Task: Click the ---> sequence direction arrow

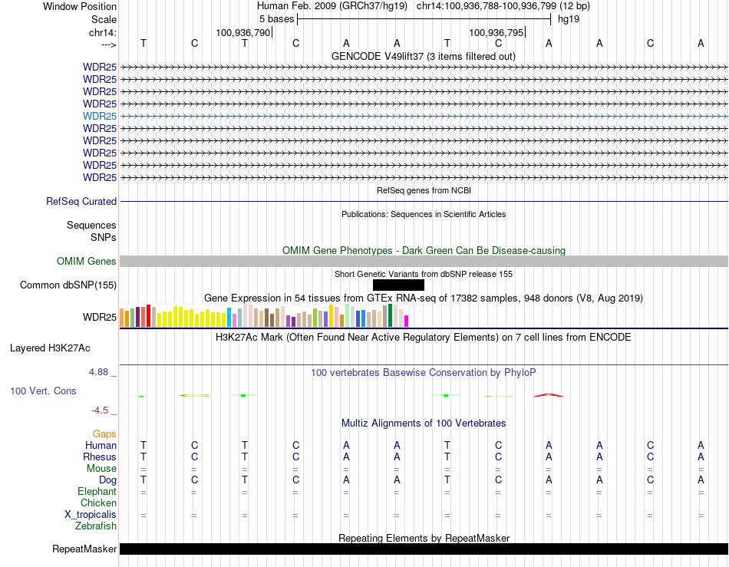Action: [x=108, y=45]
